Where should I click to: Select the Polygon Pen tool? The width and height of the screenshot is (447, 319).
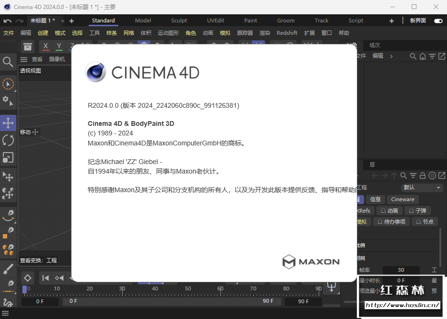pos(8,233)
